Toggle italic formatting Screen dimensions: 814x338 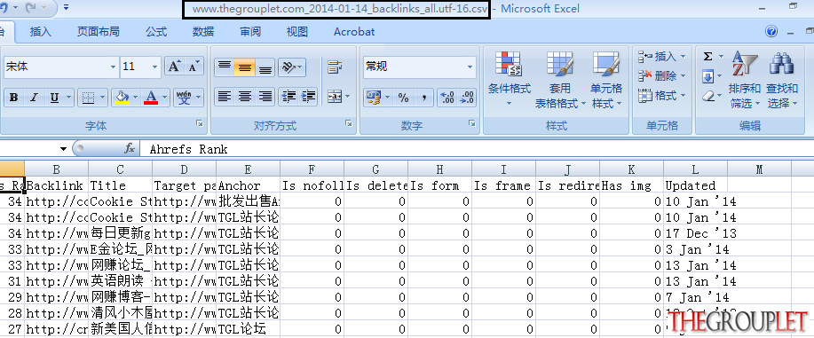click(35, 98)
